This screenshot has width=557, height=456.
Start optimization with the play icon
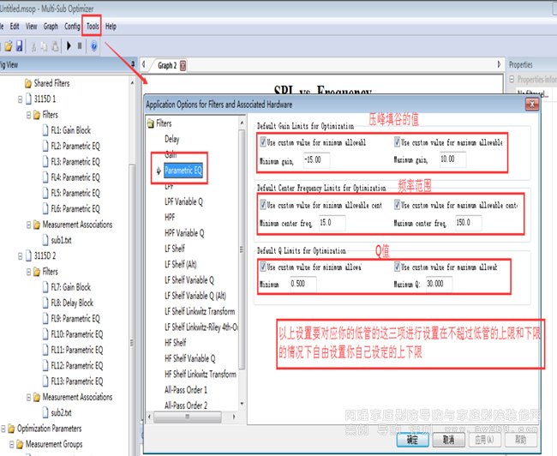coord(68,45)
